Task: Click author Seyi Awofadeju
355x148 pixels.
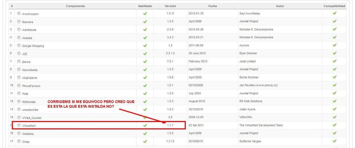Action: (x=249, y=13)
